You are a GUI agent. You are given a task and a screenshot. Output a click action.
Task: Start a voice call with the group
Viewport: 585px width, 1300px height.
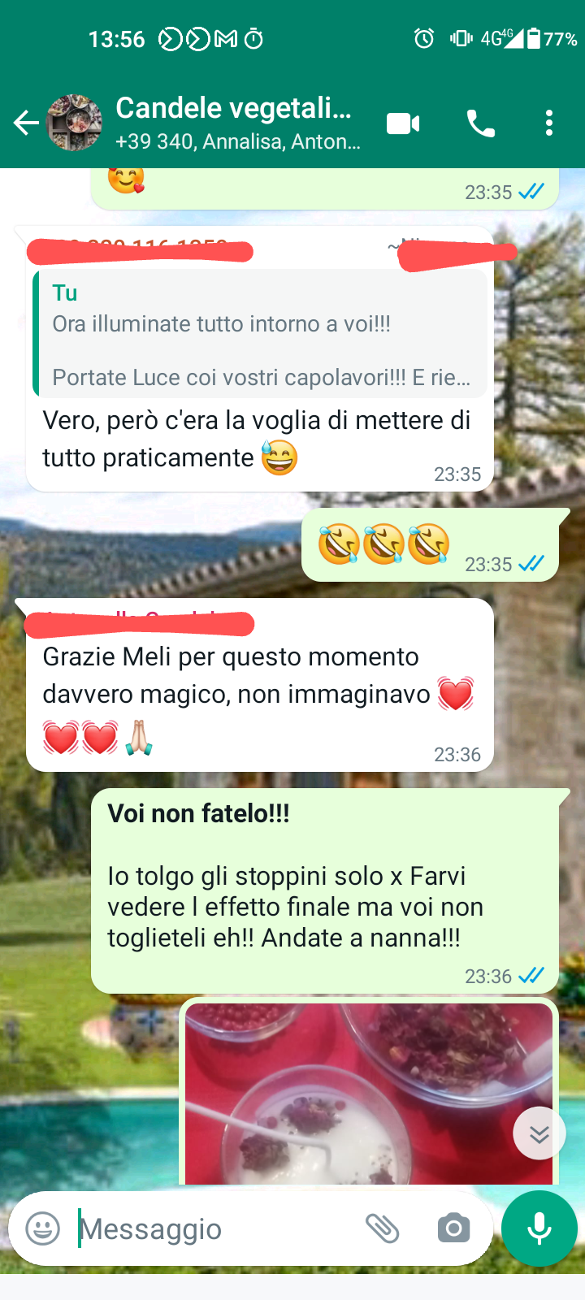tap(480, 123)
